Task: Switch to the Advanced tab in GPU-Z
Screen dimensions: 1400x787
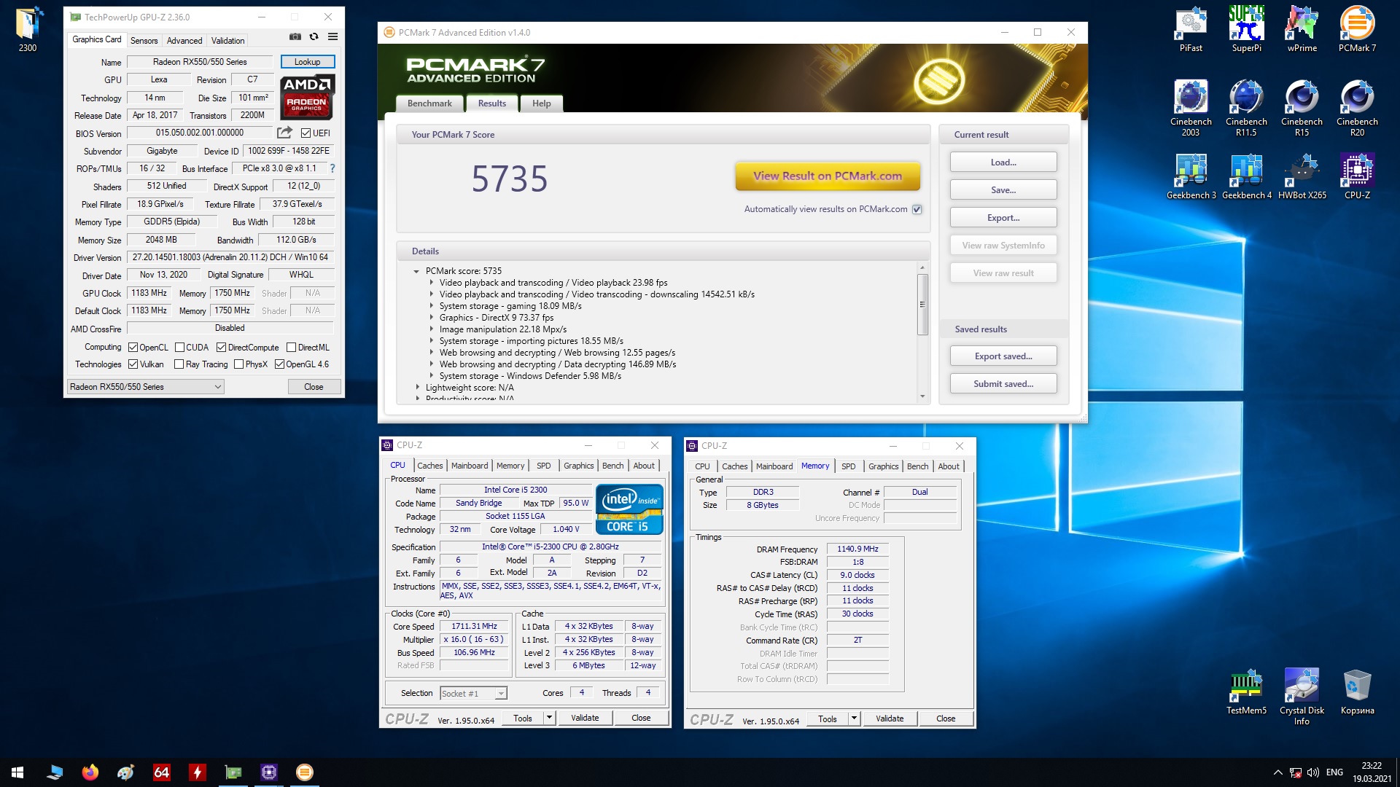Action: tap(184, 41)
